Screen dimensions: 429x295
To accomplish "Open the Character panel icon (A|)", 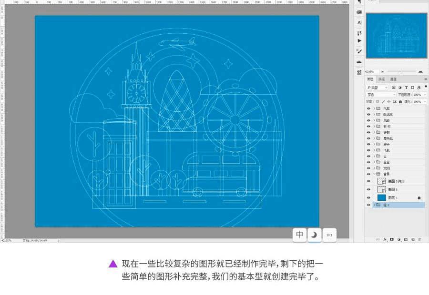I will coord(359,23).
